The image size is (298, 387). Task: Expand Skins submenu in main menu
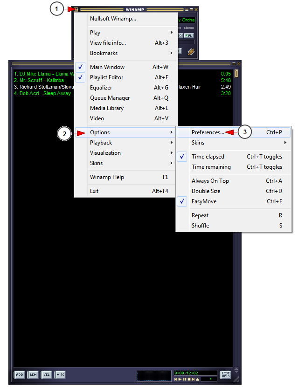(x=125, y=163)
